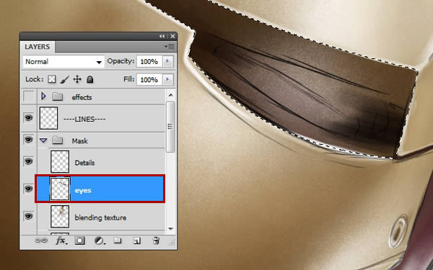
Task: Show the effects group visibility
Action: pyautogui.click(x=29, y=96)
